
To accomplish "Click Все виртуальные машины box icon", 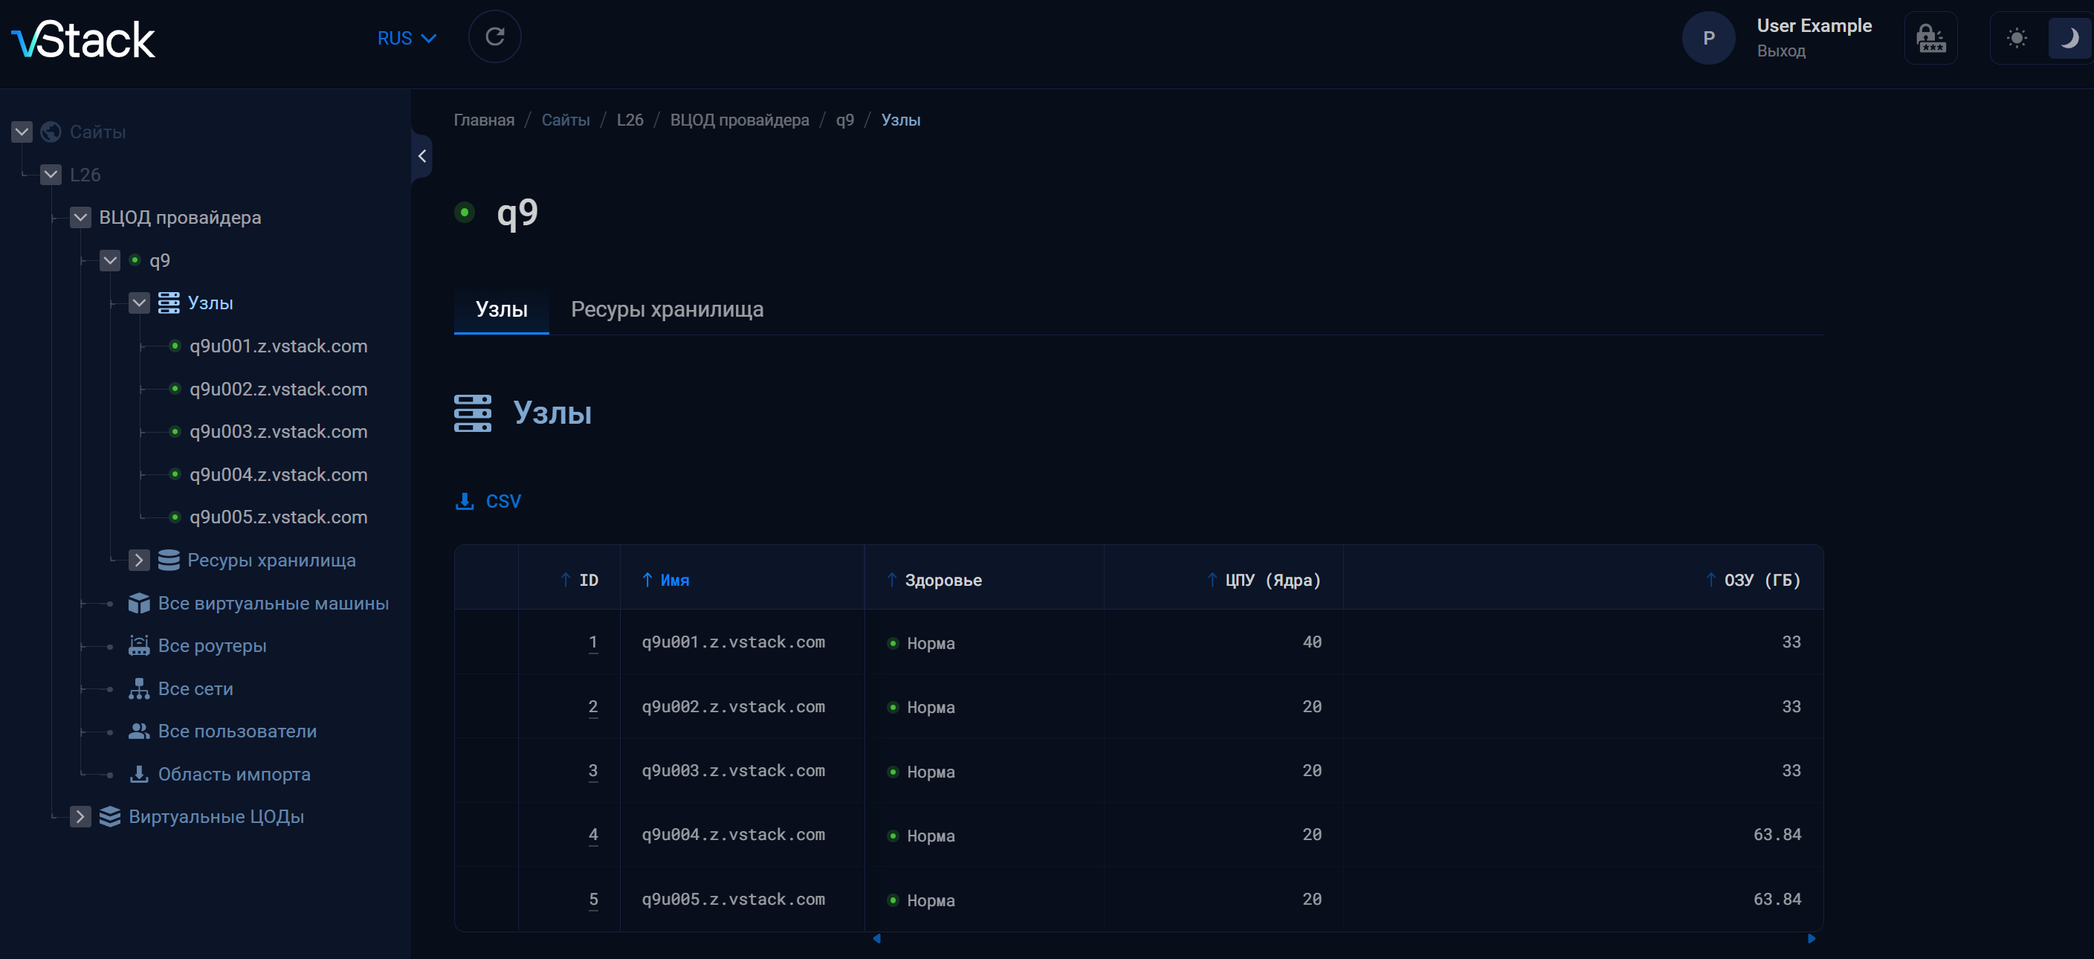I will pyautogui.click(x=139, y=603).
